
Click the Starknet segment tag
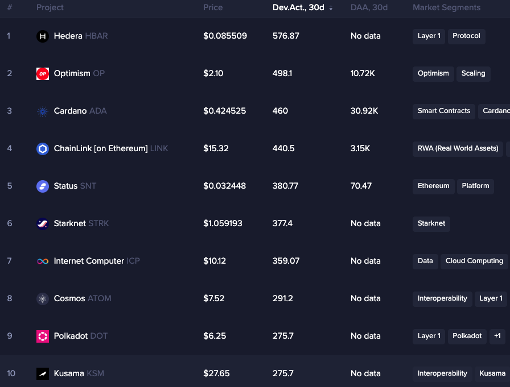coord(431,224)
